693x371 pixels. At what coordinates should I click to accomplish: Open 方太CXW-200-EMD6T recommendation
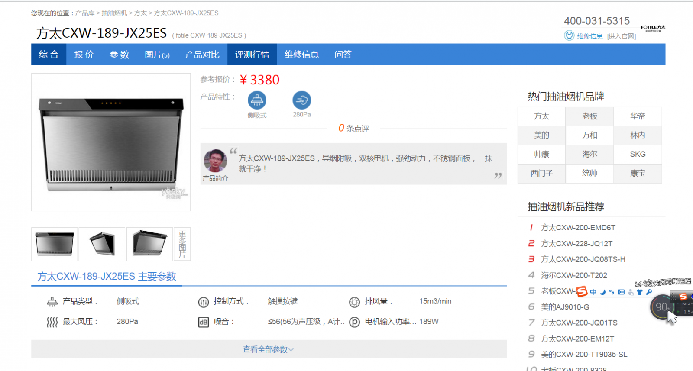point(578,228)
